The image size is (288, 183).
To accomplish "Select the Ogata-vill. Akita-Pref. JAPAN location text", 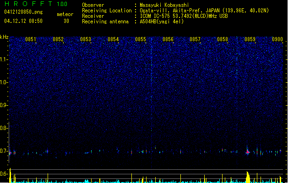I will coord(204,11).
